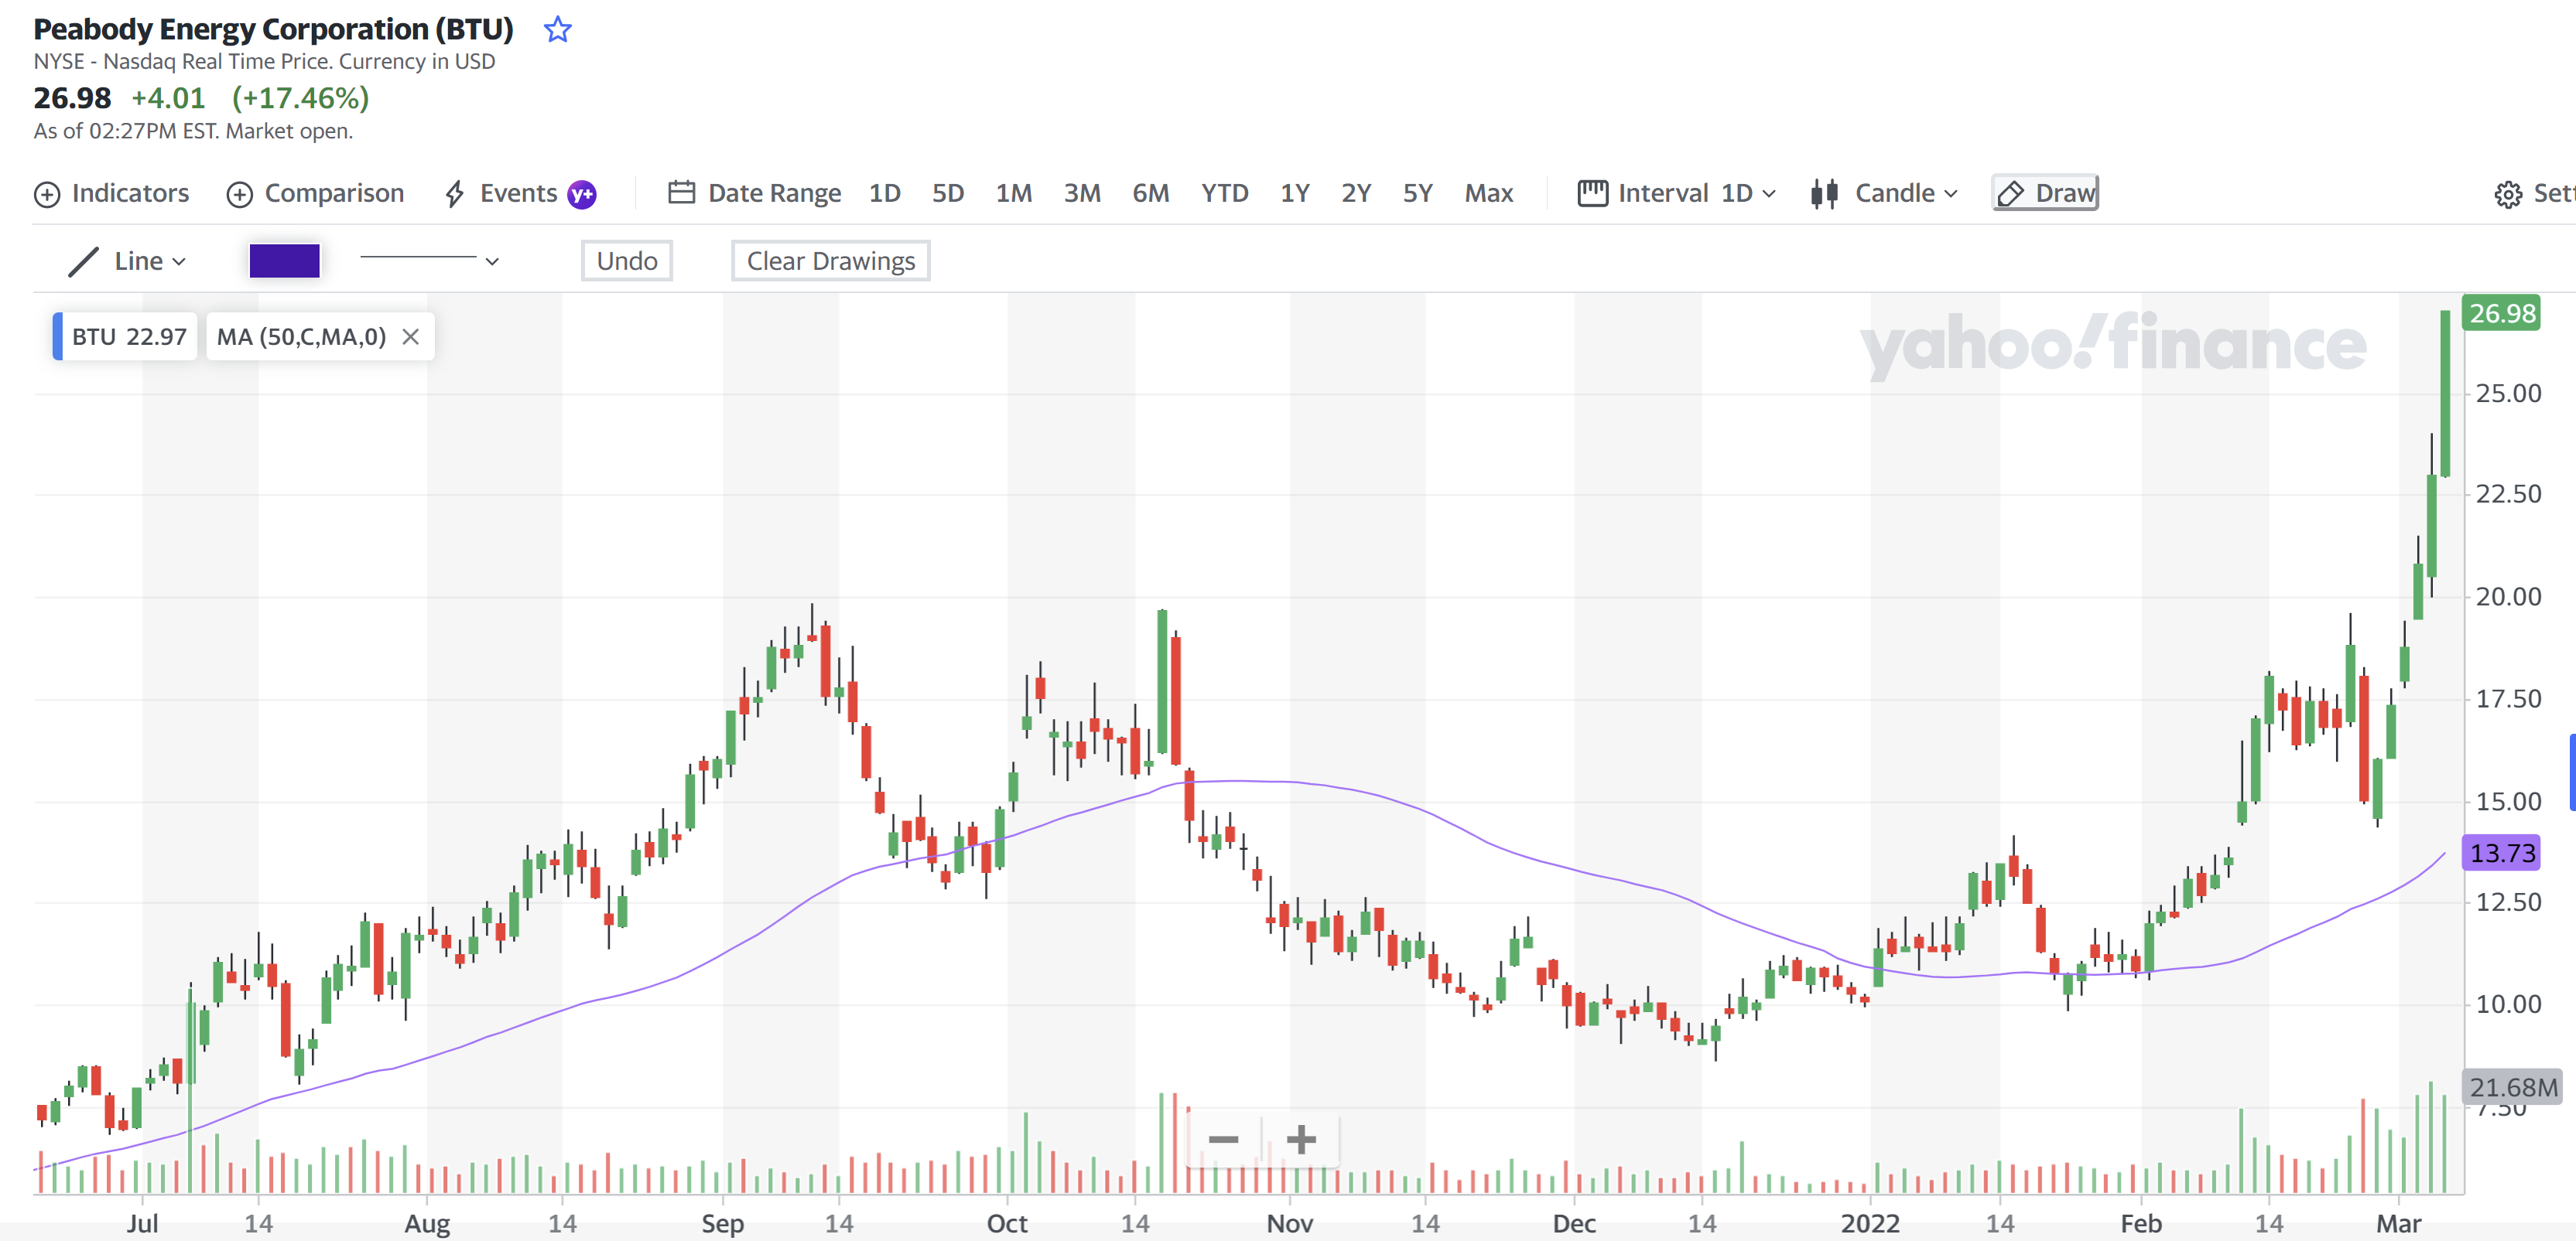
Task: Click the MA (50,C,MA,0) indicator label
Action: [301, 336]
